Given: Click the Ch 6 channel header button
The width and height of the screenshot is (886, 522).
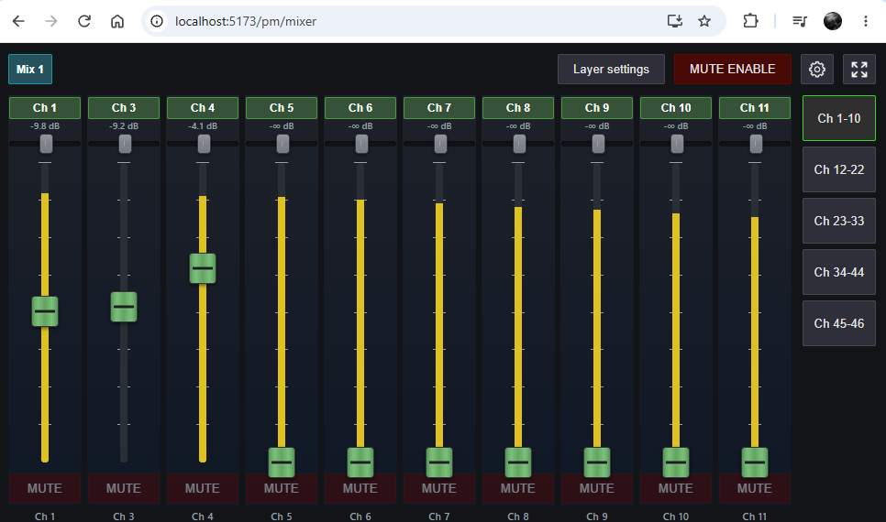Looking at the screenshot, I should (360, 108).
